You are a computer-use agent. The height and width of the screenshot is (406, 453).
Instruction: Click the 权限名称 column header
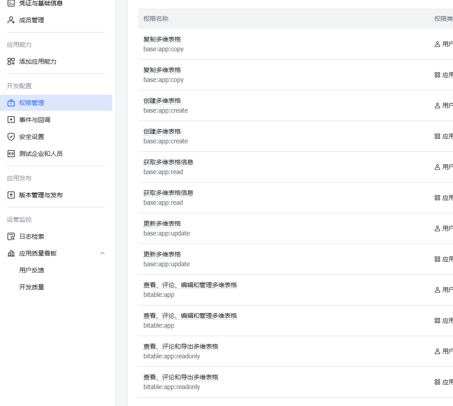click(x=156, y=19)
